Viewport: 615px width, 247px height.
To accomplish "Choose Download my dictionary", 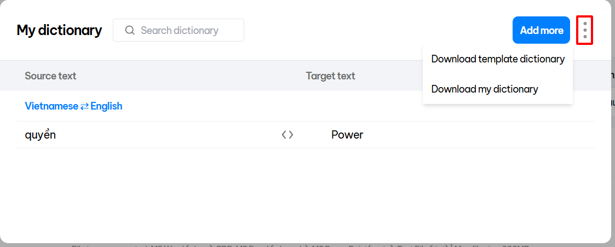I will coord(485,89).
